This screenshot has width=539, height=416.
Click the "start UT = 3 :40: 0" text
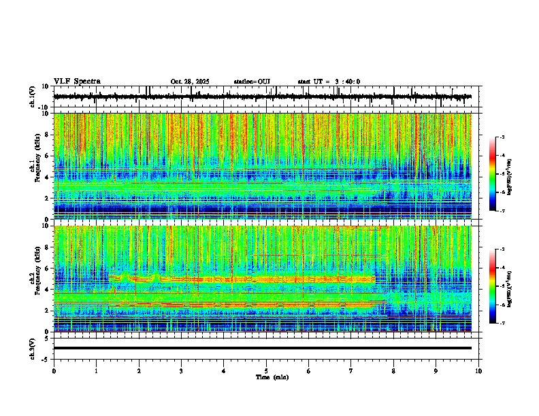[x=329, y=82]
